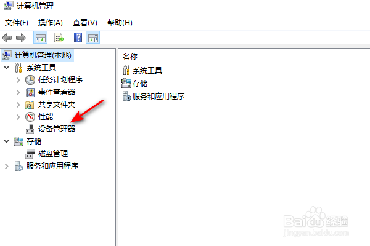
Task: Toggle the show/hide action pane button
Action: pos(93,38)
